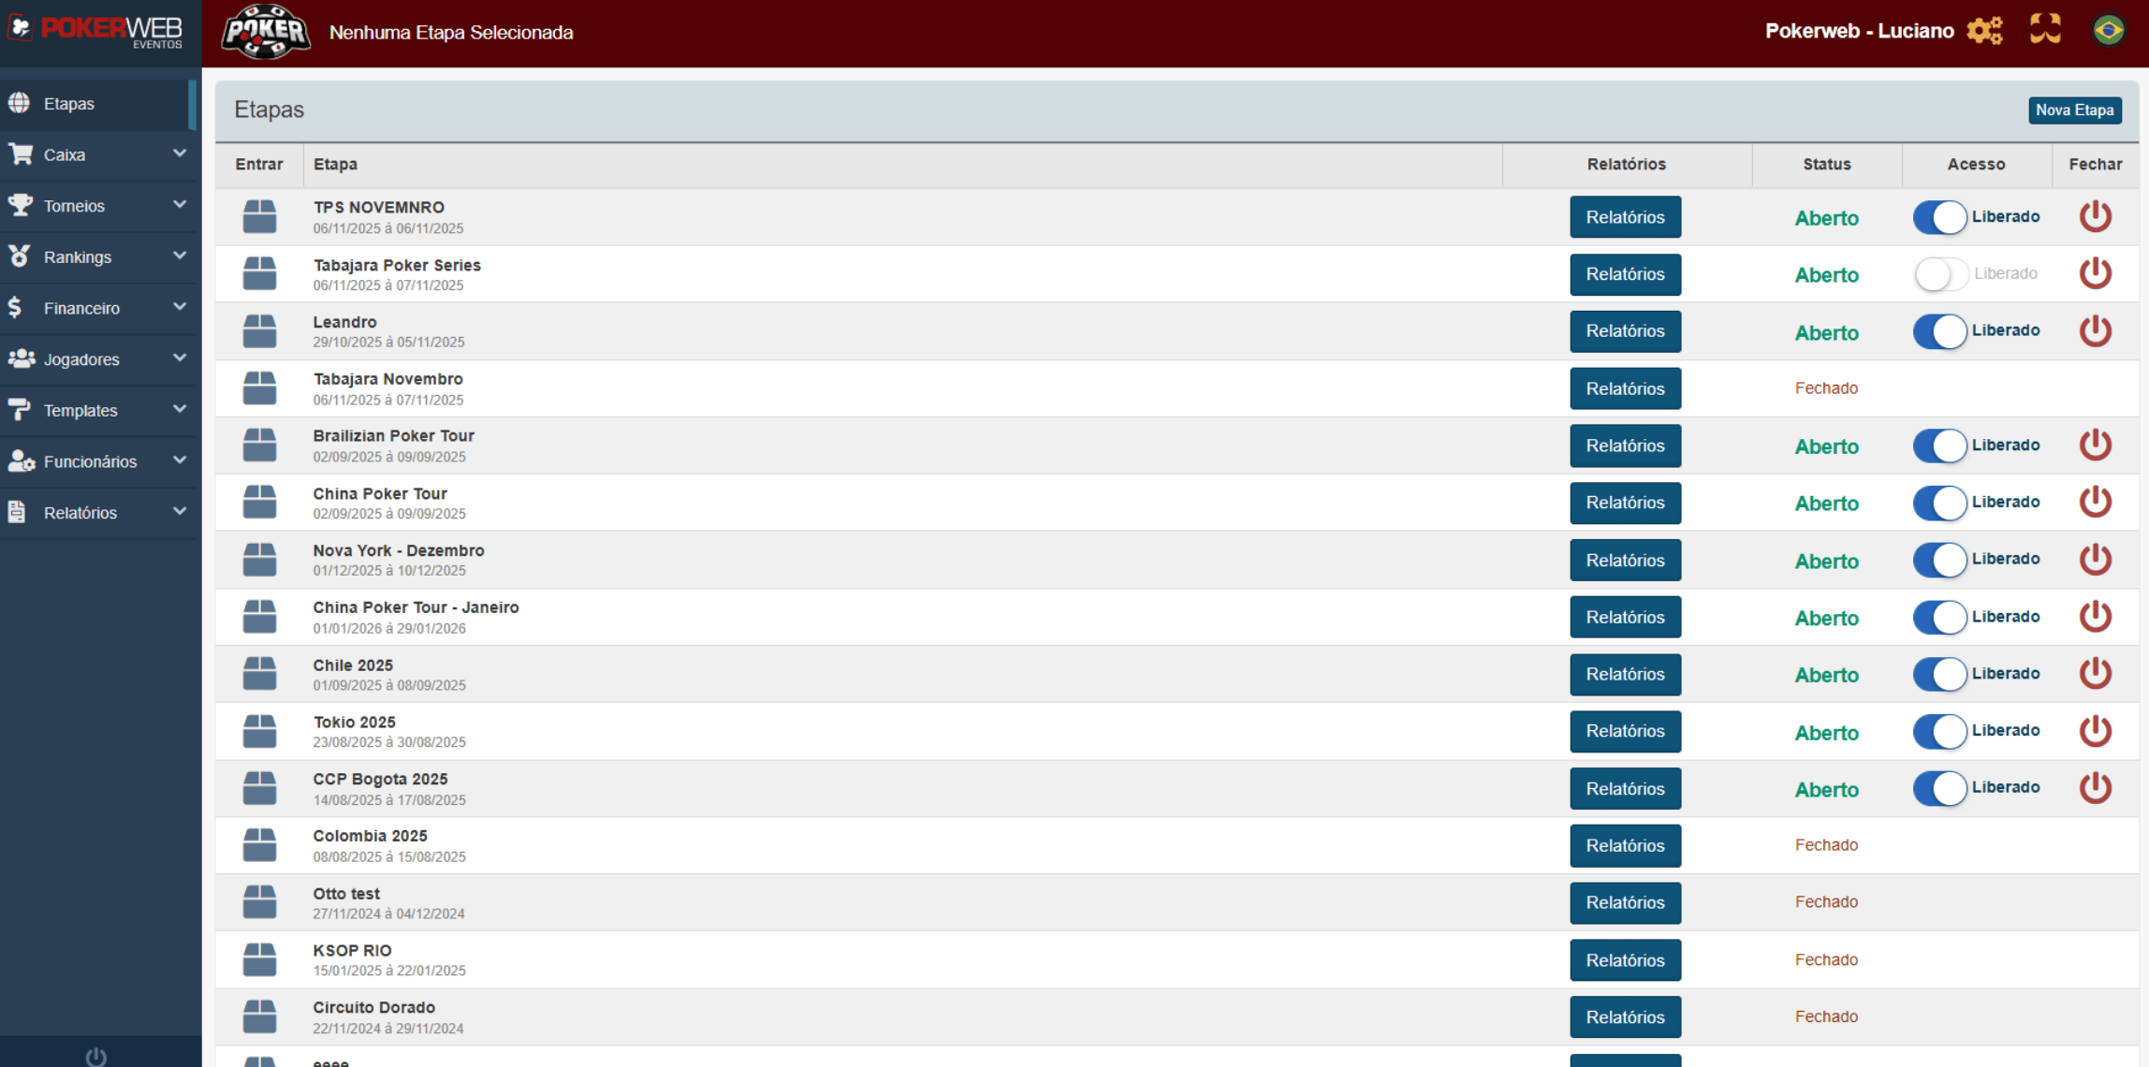Open Relatórios for Colombia 2025

1625,846
